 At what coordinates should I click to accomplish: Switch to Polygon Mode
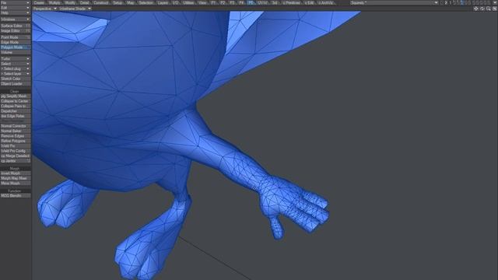[x=16, y=47]
